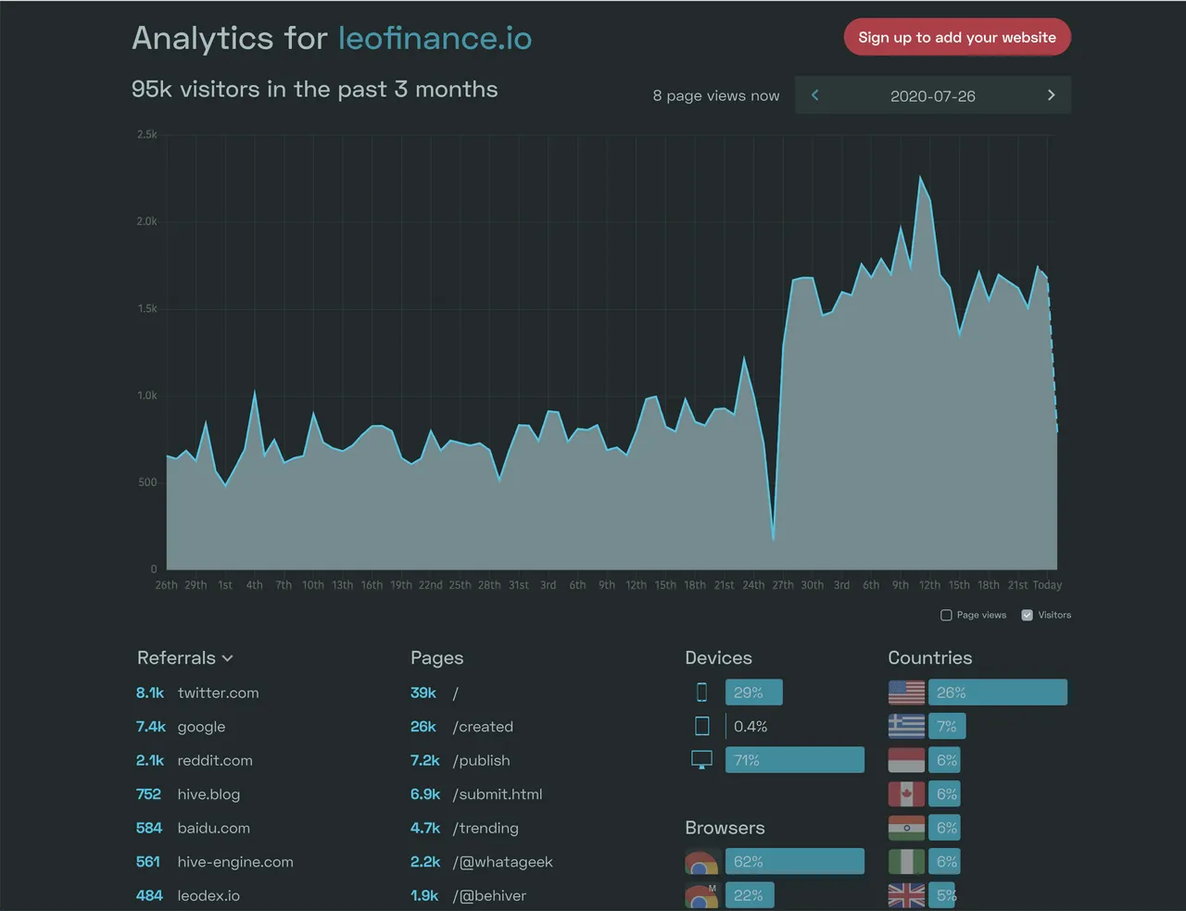Click the 26% United States bar
1186x911 pixels.
[x=998, y=693]
